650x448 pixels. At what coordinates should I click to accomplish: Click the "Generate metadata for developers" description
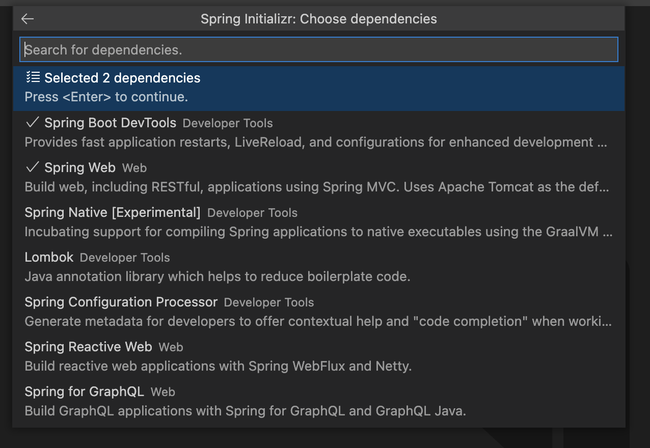click(x=318, y=322)
